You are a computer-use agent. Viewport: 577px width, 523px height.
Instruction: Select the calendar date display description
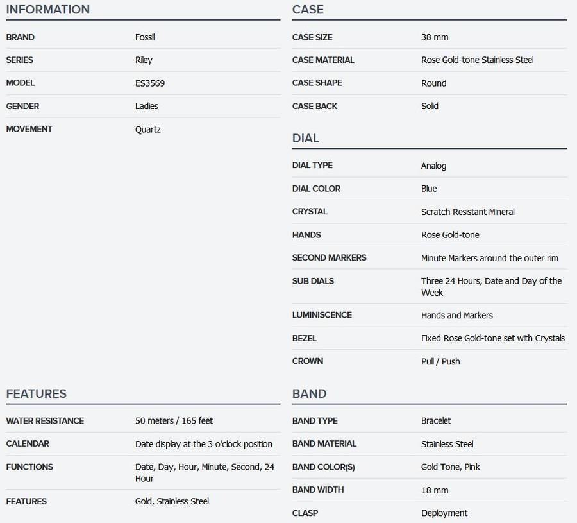[x=203, y=444]
